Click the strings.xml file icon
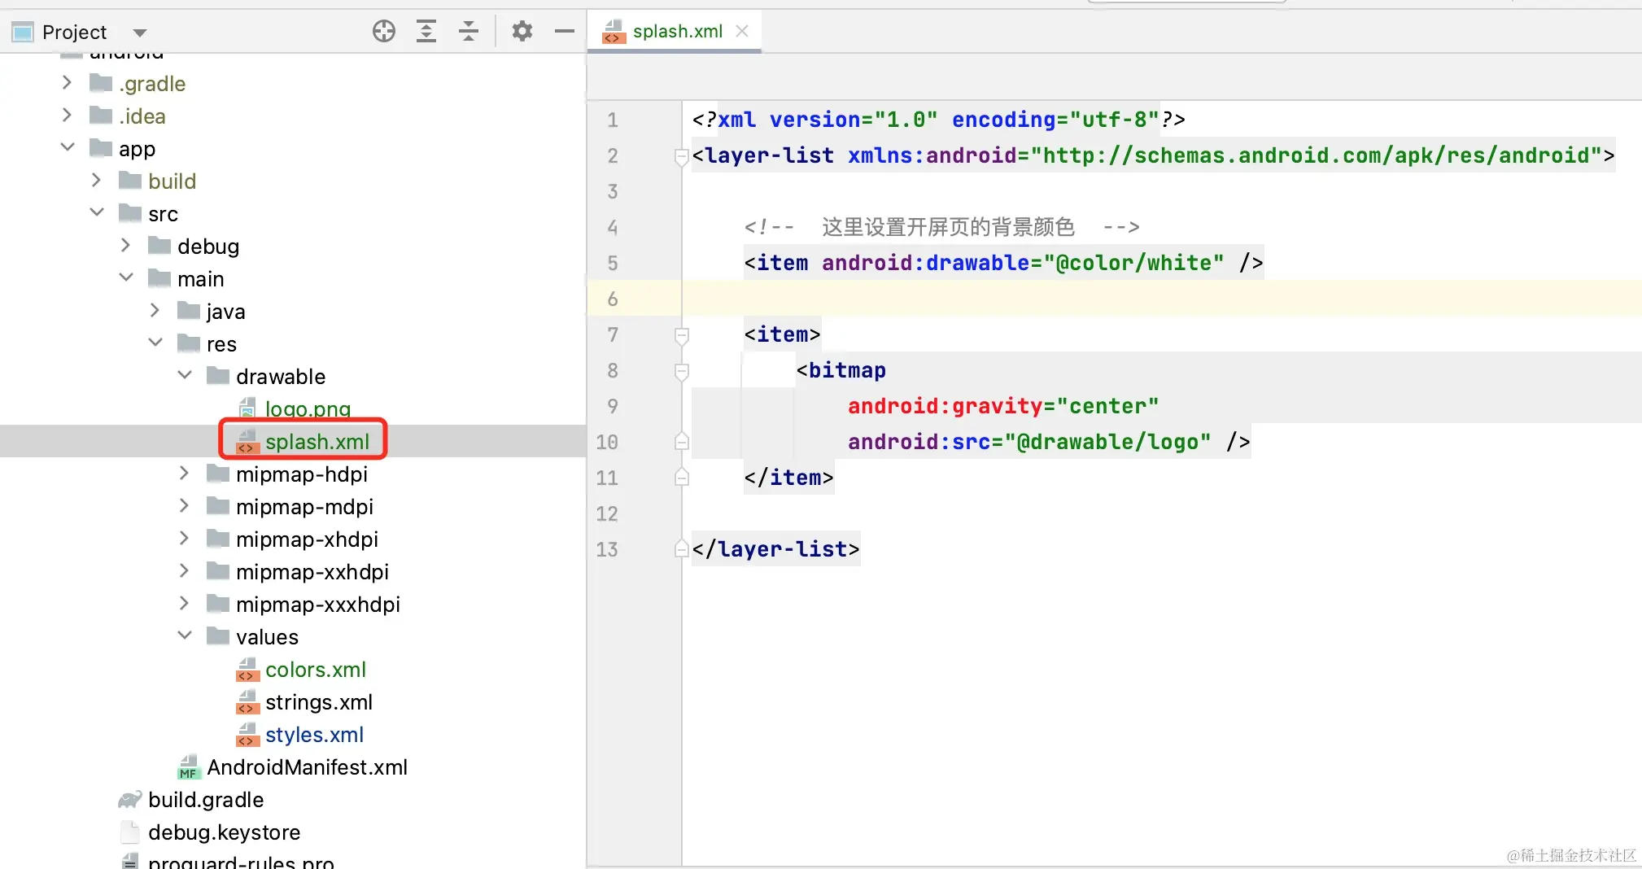The height and width of the screenshot is (869, 1642). click(247, 701)
